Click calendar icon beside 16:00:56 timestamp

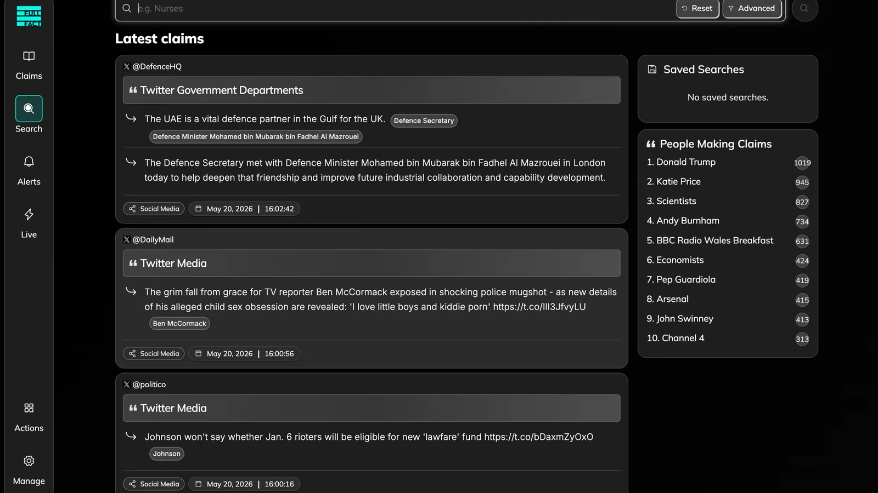pyautogui.click(x=199, y=354)
